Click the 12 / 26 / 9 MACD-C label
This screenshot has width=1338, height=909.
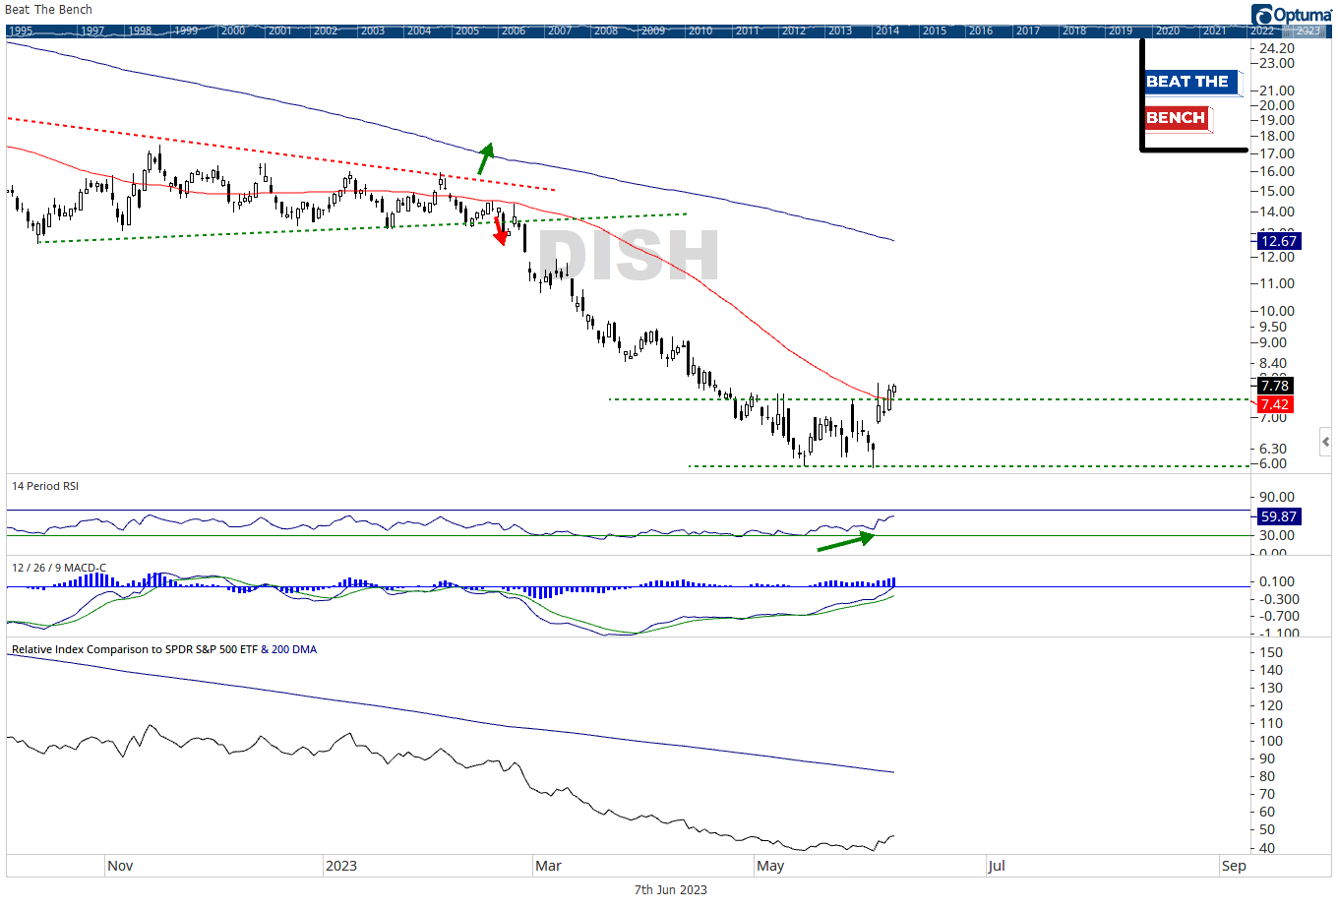(x=59, y=568)
